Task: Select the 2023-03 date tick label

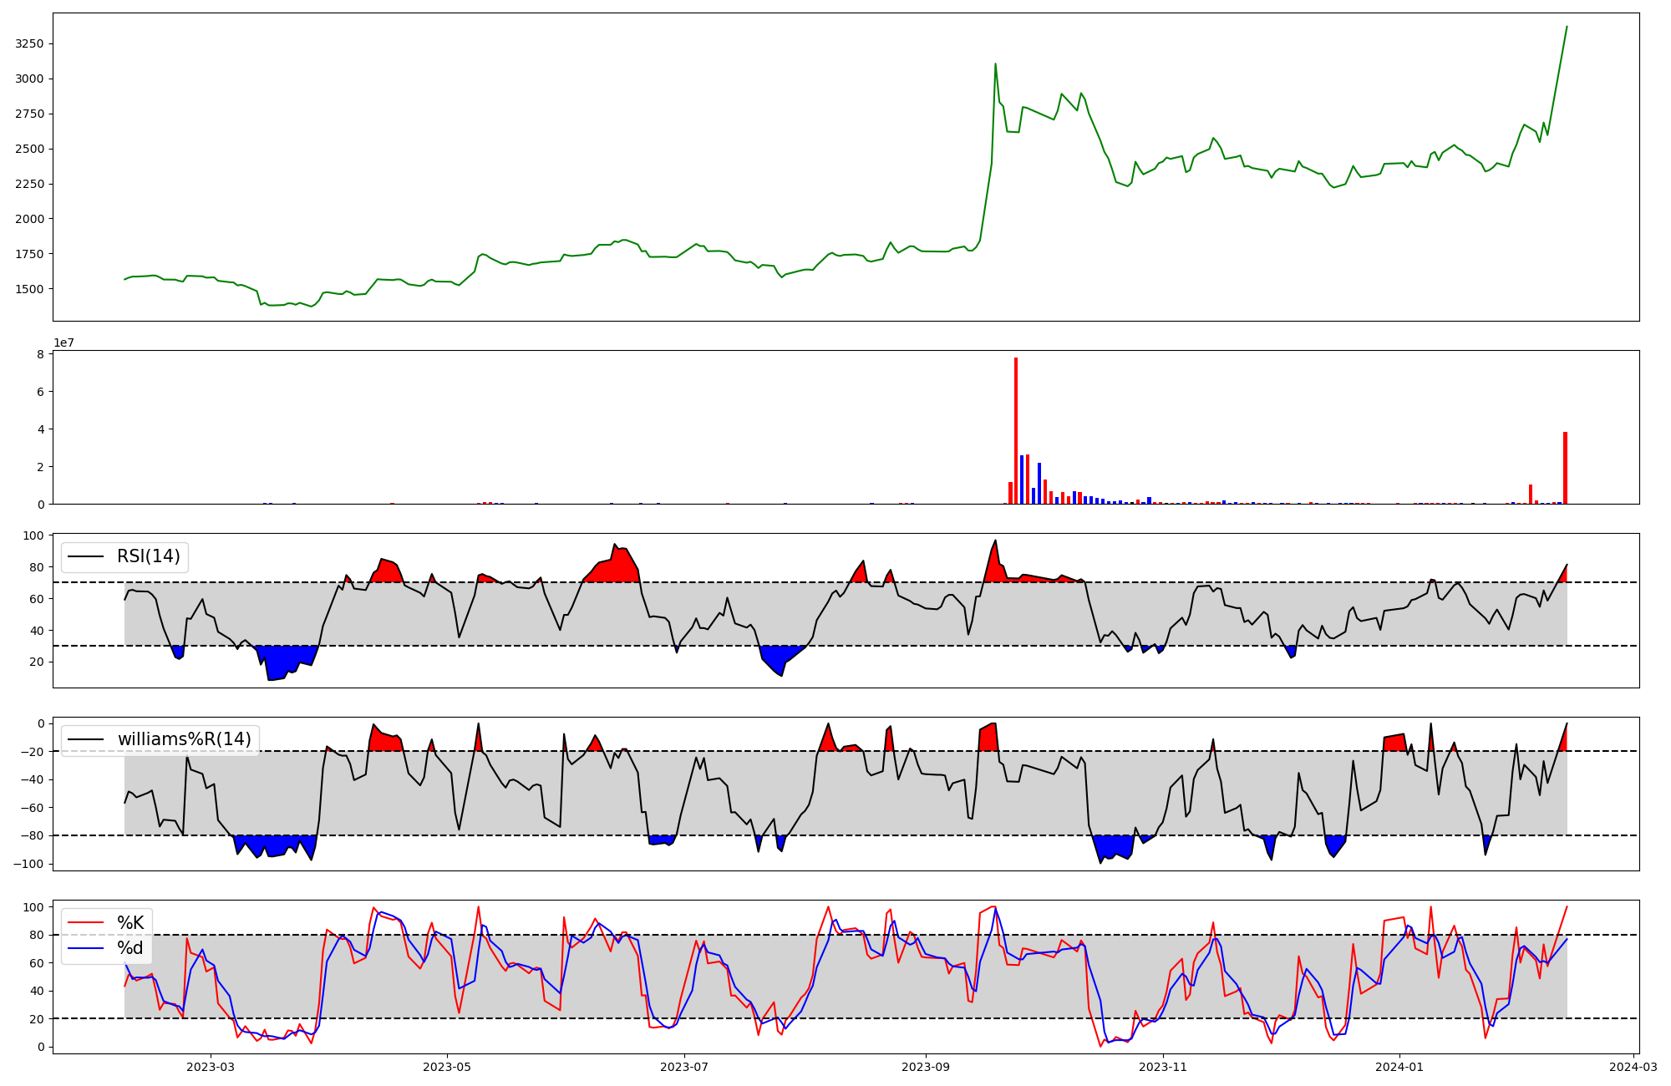Action: [211, 1067]
